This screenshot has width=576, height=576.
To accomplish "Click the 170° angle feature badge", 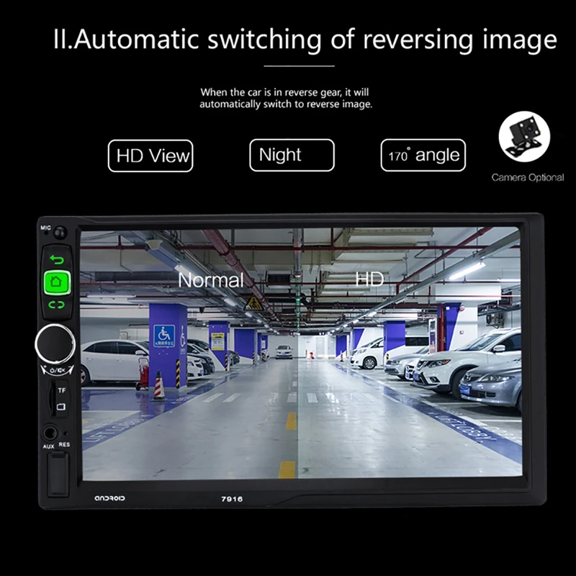I will (x=423, y=155).
